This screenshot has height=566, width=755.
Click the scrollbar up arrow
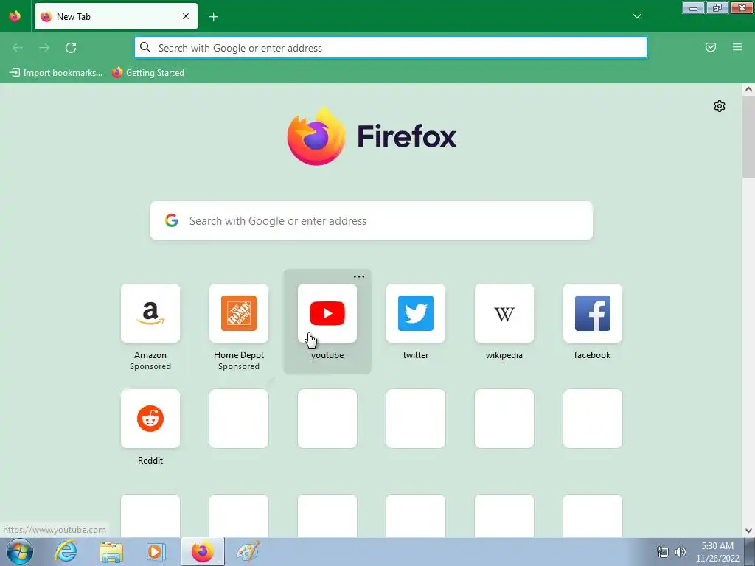[x=748, y=89]
